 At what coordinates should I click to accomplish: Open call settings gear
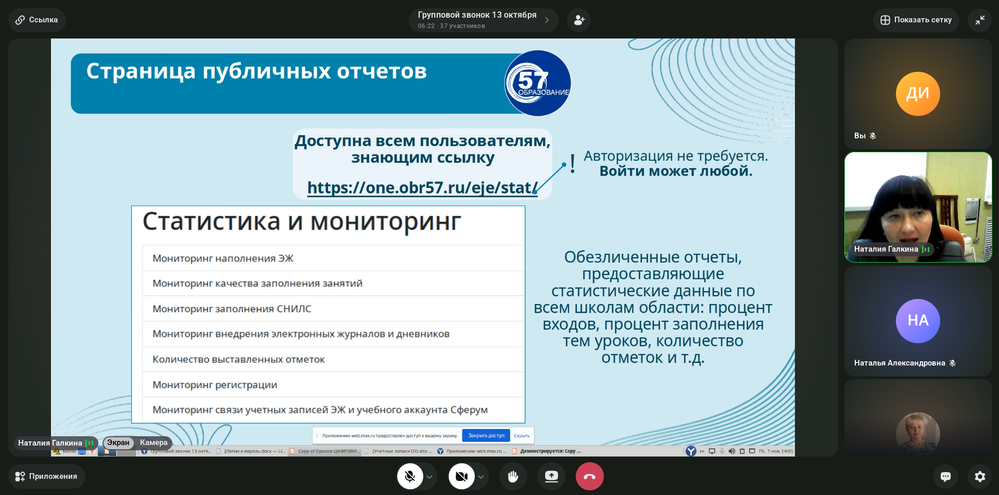980,476
